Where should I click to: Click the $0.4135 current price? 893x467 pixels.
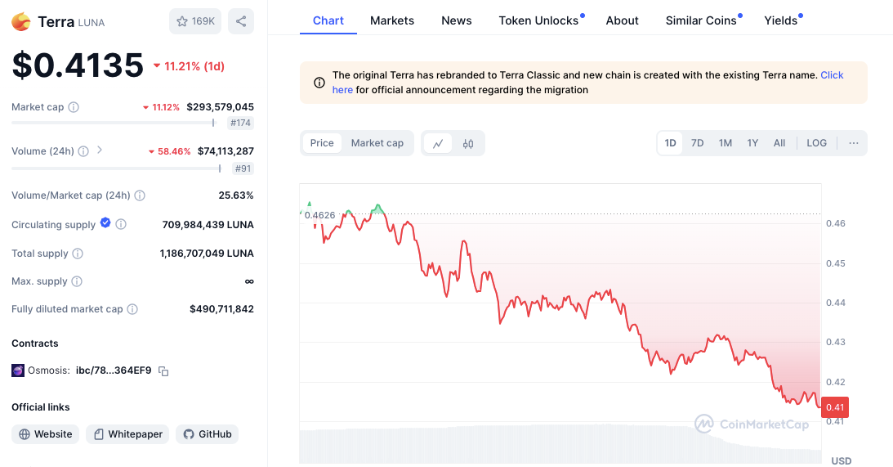(78, 65)
